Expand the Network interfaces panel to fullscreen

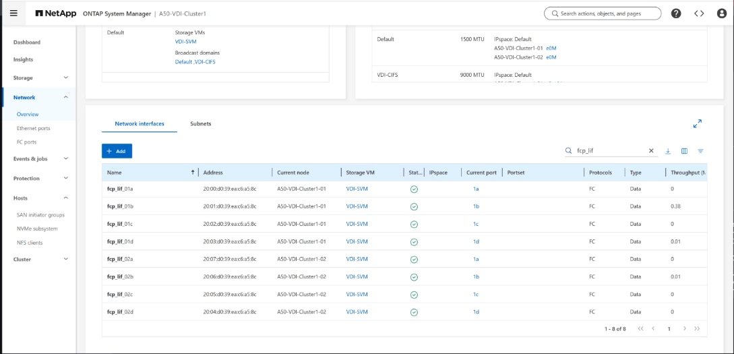(698, 124)
